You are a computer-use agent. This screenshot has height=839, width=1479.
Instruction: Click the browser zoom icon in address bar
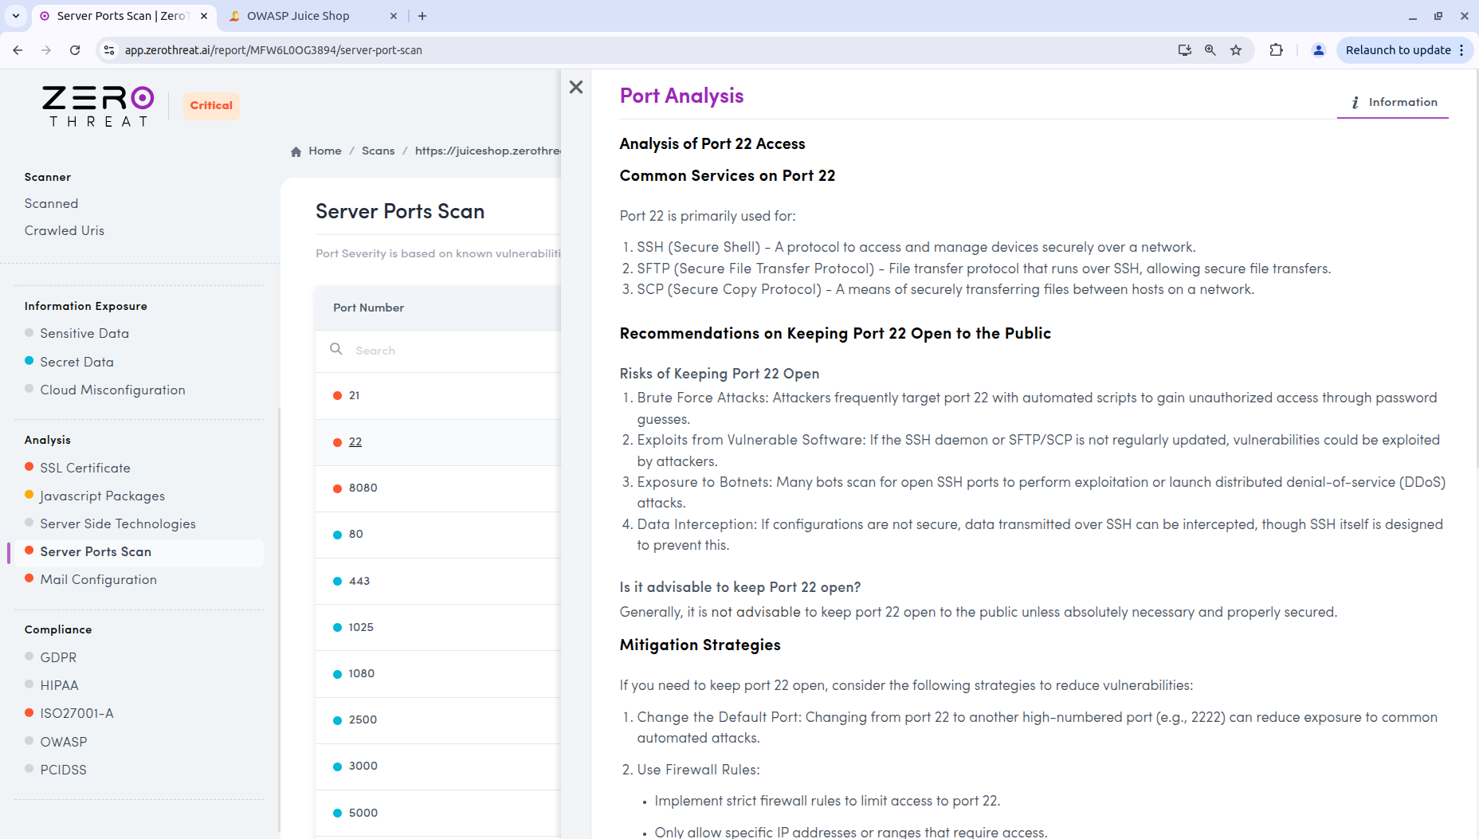pyautogui.click(x=1210, y=50)
